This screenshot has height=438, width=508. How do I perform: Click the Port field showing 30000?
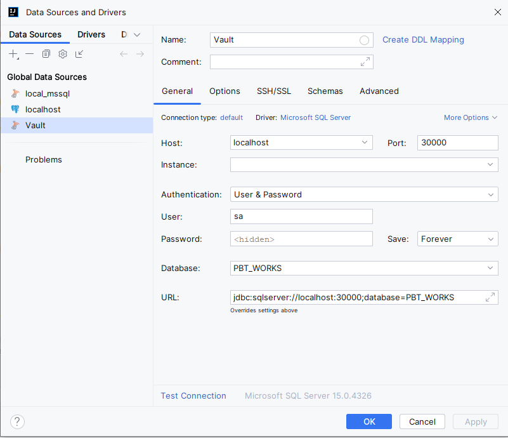point(457,143)
